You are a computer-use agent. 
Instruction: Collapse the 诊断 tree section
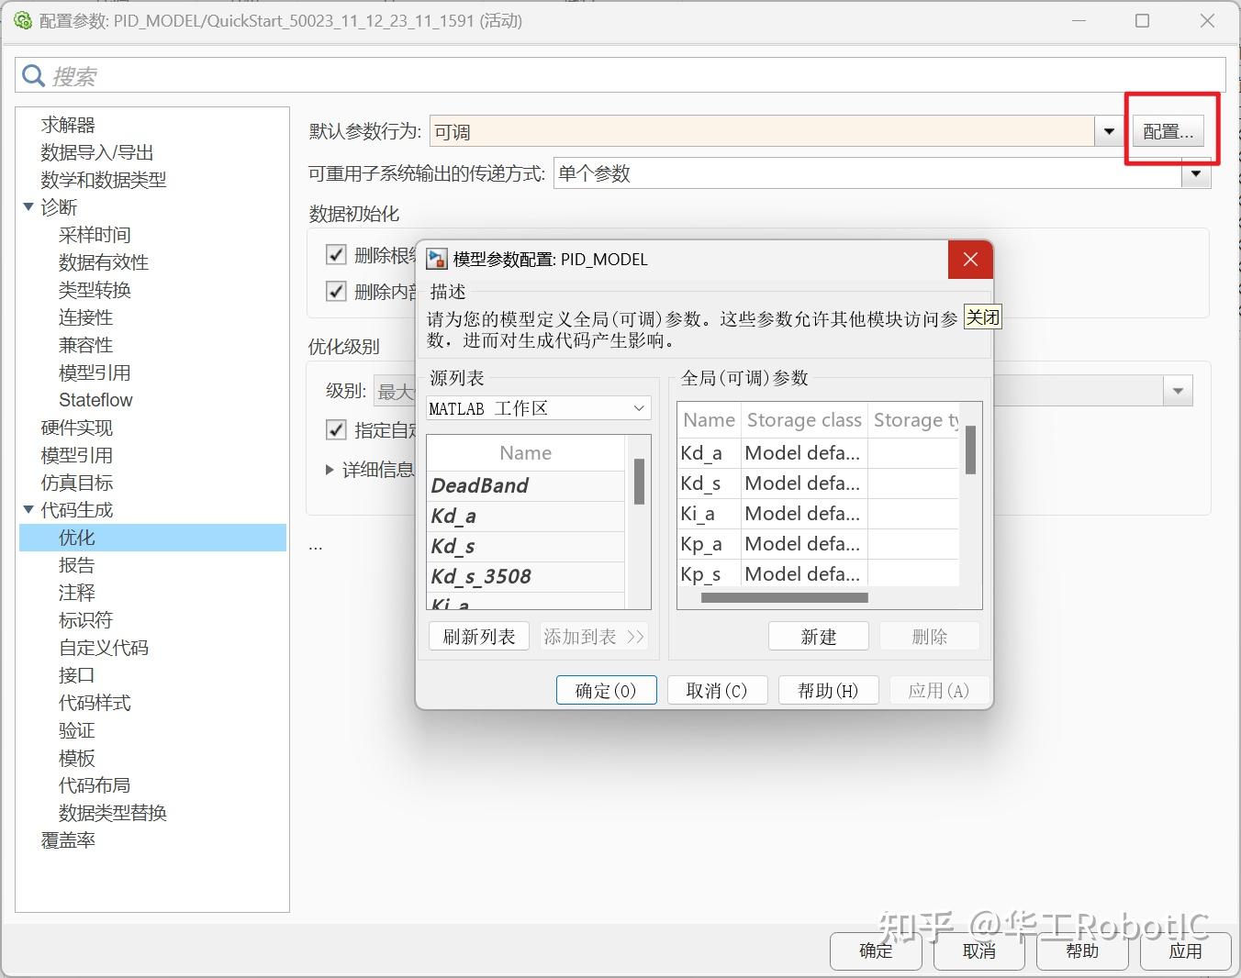click(x=28, y=206)
